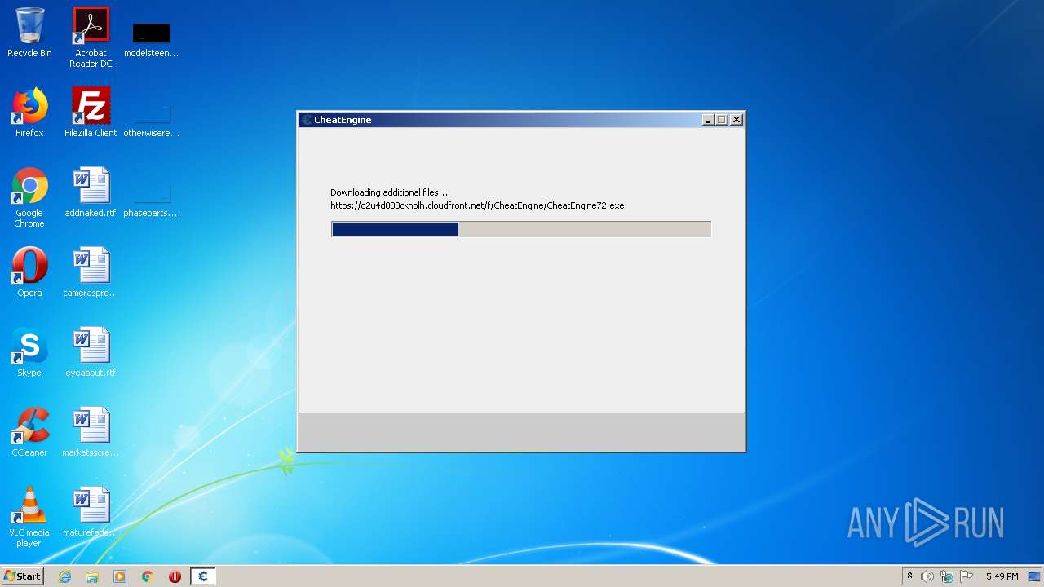Launch Opera desktop shortcut
The height and width of the screenshot is (587, 1044).
tap(29, 273)
